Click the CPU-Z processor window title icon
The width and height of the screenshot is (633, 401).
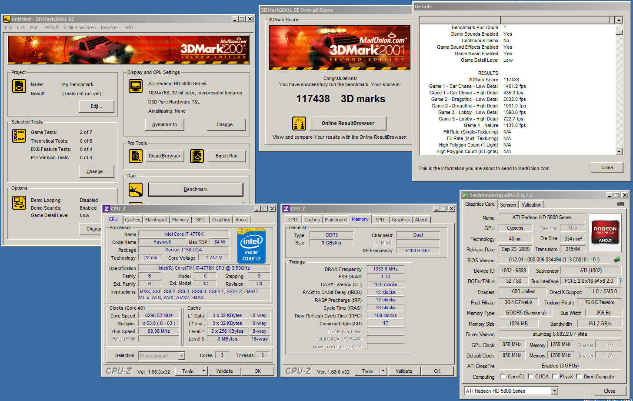(x=106, y=209)
